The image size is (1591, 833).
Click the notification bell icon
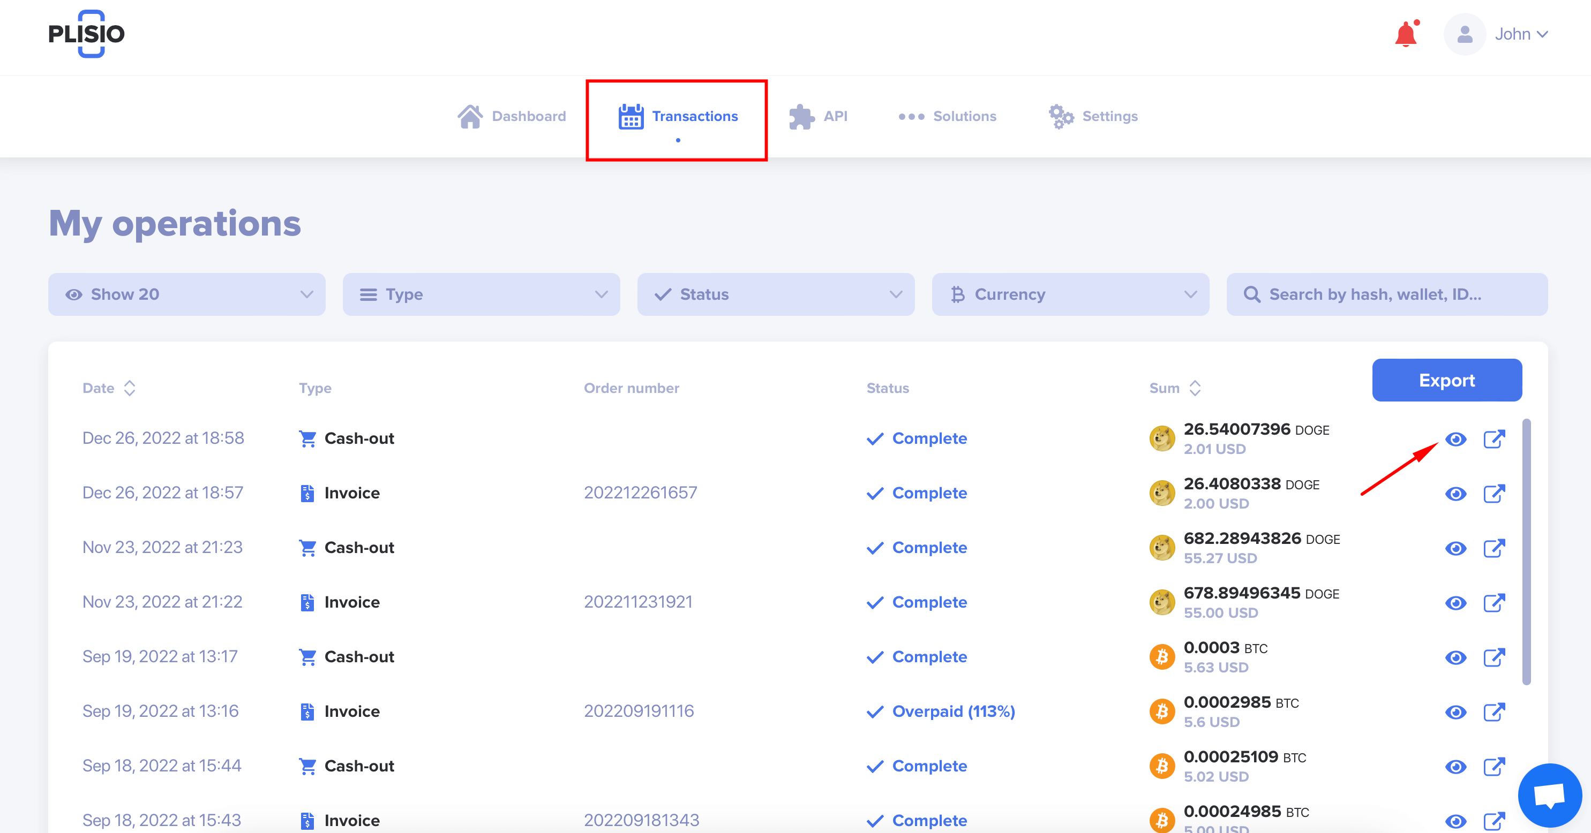[x=1407, y=34]
